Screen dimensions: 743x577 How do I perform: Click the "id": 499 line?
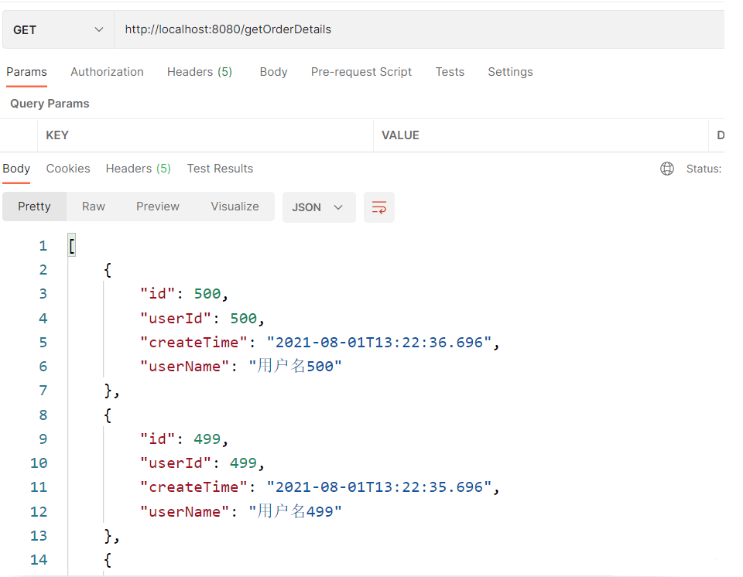click(184, 439)
